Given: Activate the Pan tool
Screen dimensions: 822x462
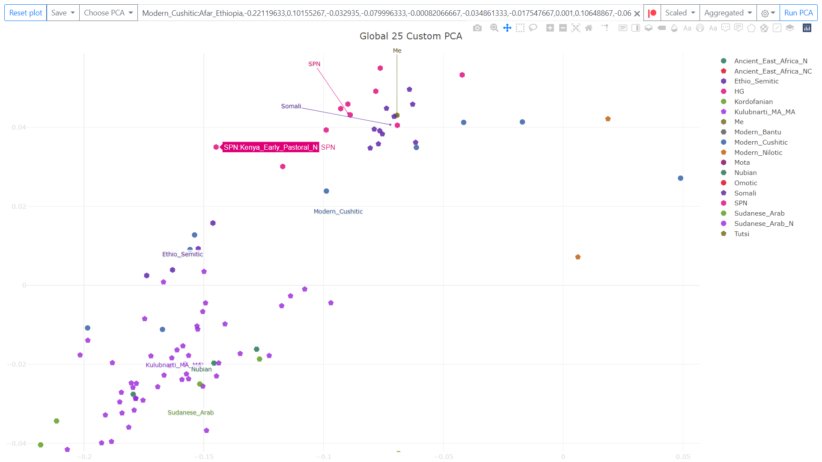Looking at the screenshot, I should coord(507,28).
